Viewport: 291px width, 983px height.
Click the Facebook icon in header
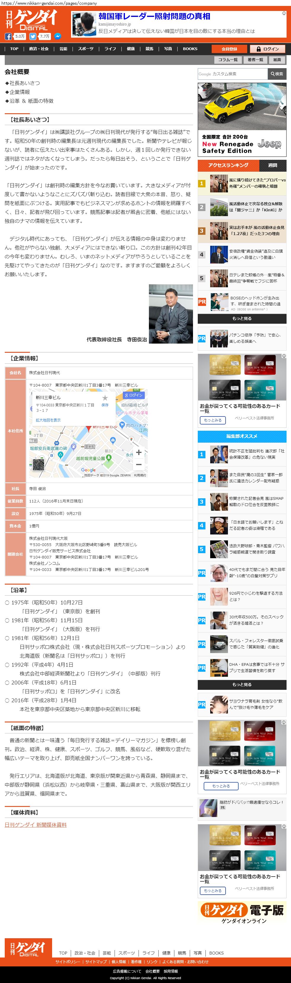pyautogui.click(x=8, y=37)
